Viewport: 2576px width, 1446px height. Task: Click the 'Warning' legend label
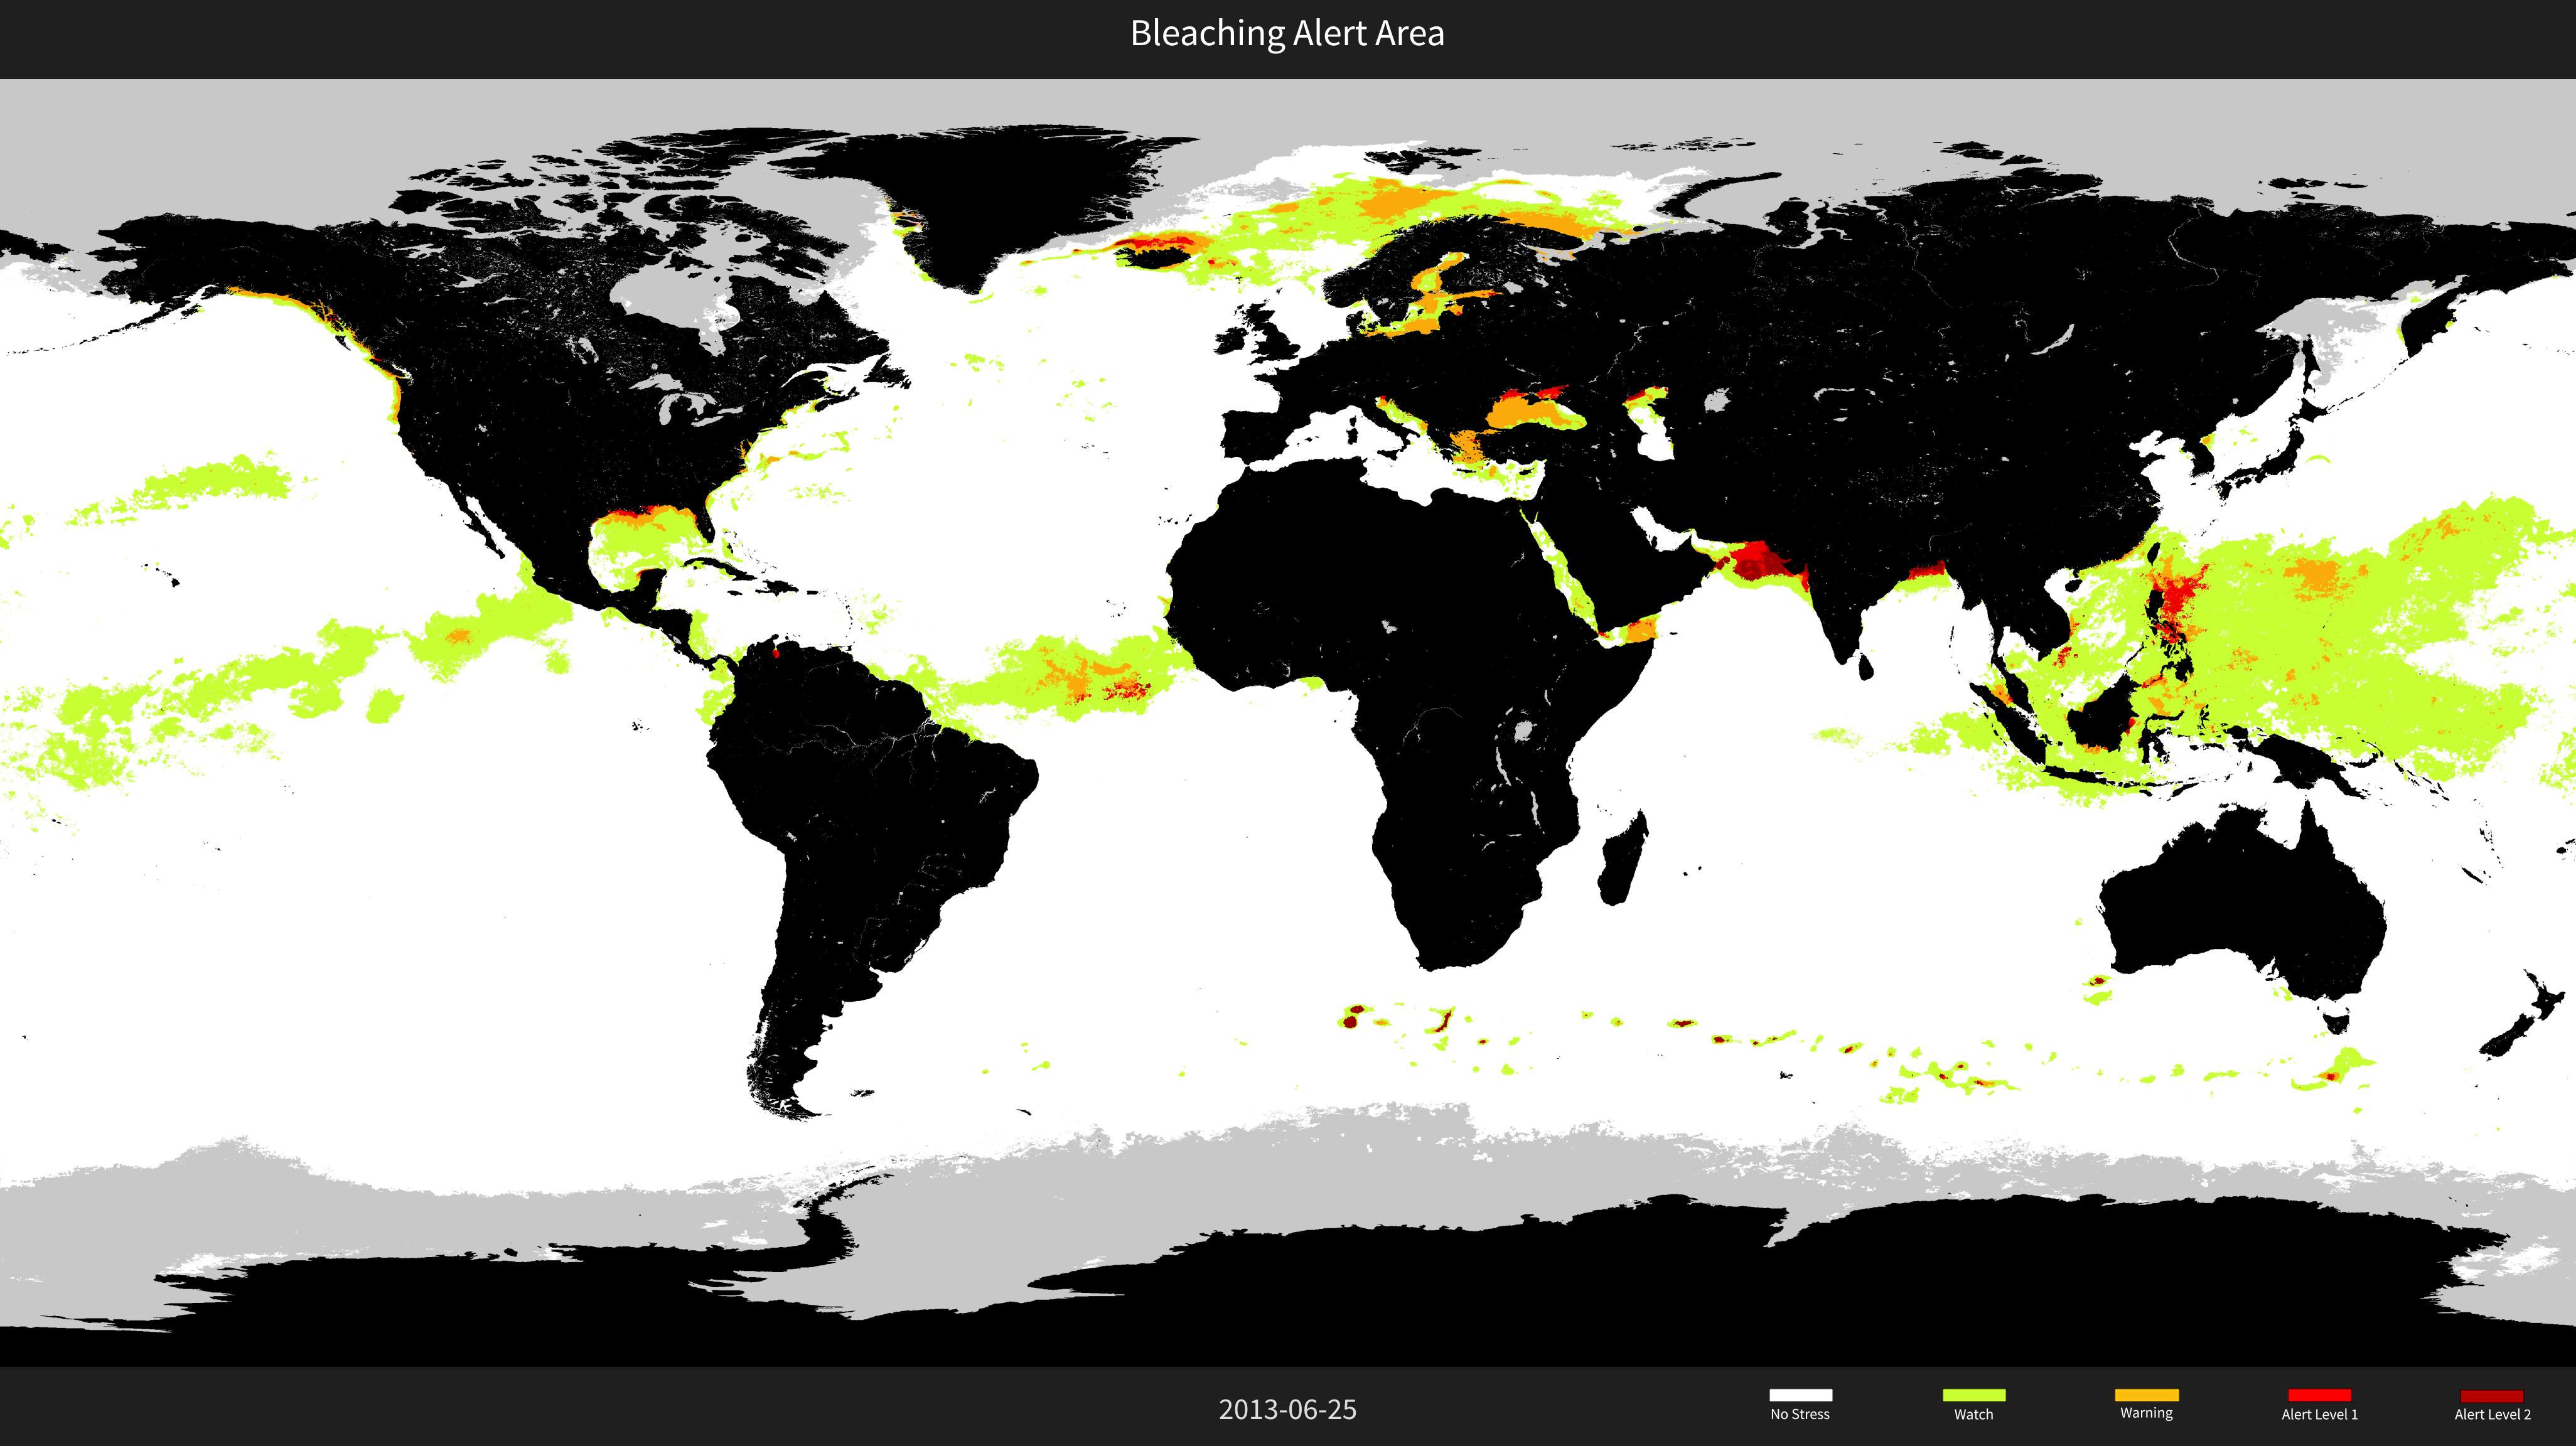pyautogui.click(x=2146, y=1414)
